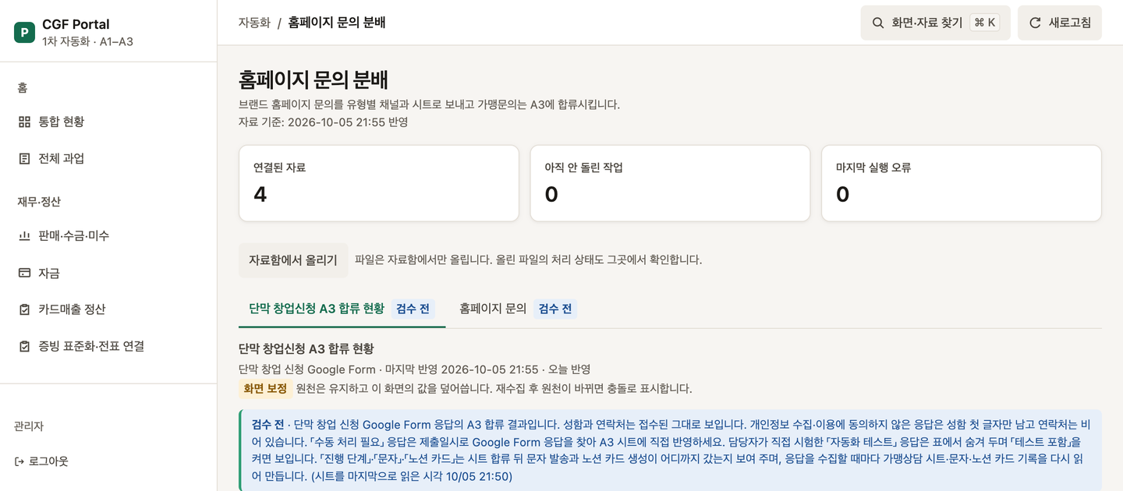Click the ⌘ K shortcut hint
Viewport: 1123px width, 491px height.
coord(985,23)
